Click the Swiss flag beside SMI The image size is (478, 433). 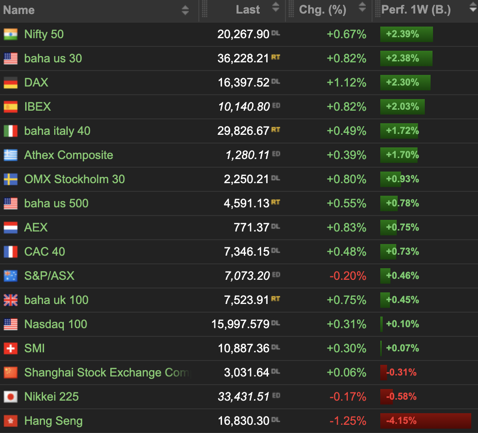11,348
